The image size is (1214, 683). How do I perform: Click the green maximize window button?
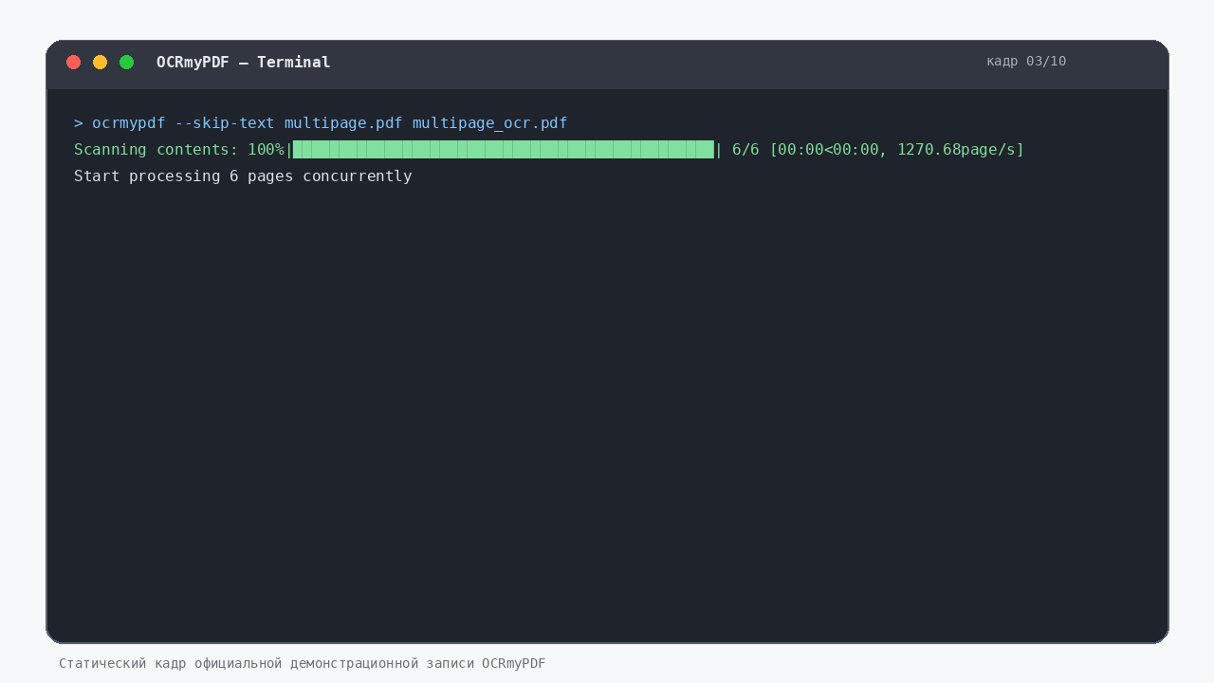[126, 62]
